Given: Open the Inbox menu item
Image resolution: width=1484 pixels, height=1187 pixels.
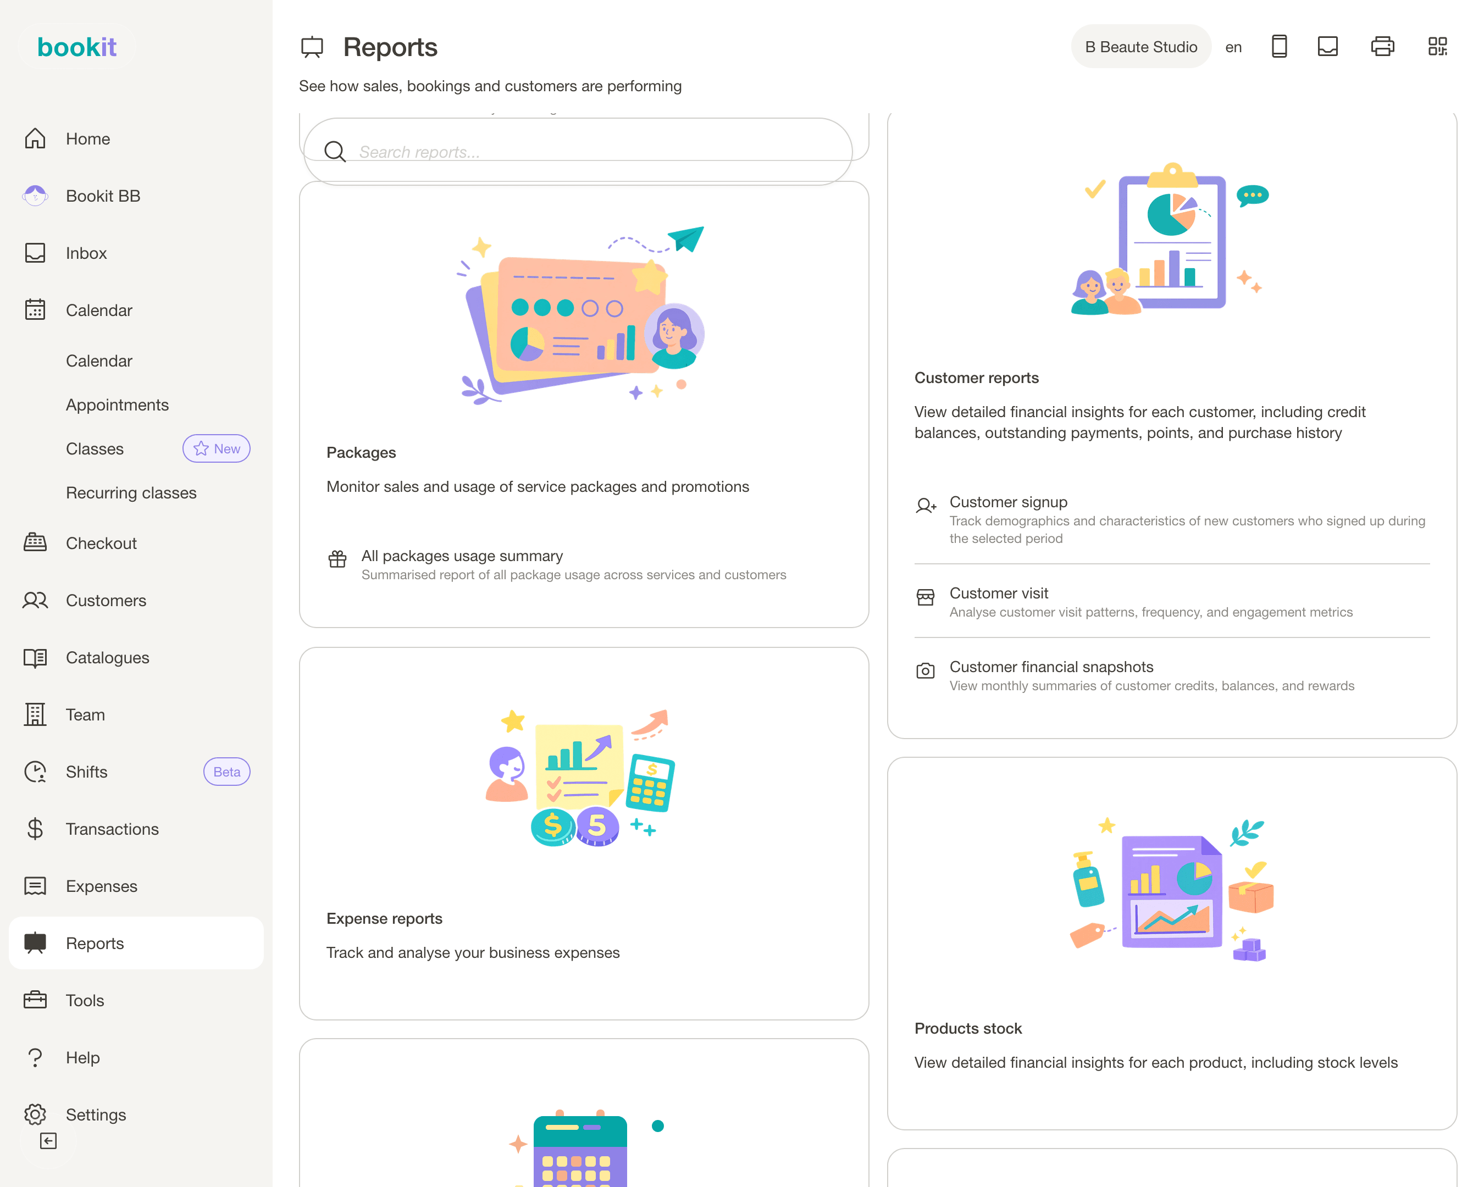Looking at the screenshot, I should pos(136,253).
